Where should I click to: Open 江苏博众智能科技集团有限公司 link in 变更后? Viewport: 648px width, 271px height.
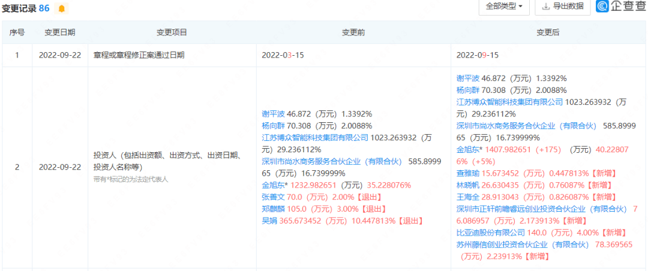pyautogui.click(x=509, y=102)
